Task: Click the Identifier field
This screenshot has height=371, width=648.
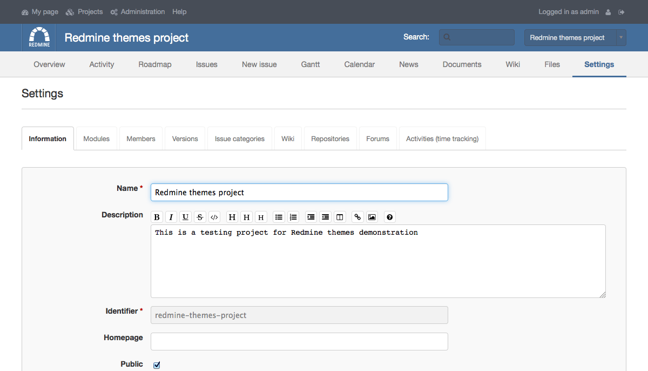Action: point(299,315)
